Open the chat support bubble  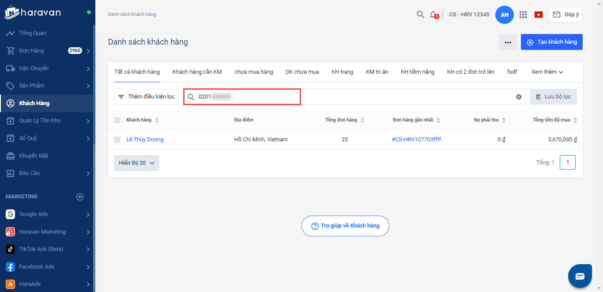[x=580, y=276]
